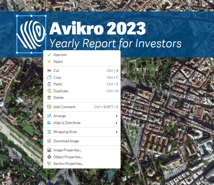Click the Image Properties picture icon
The height and width of the screenshot is (185, 214).
click(x=49, y=150)
